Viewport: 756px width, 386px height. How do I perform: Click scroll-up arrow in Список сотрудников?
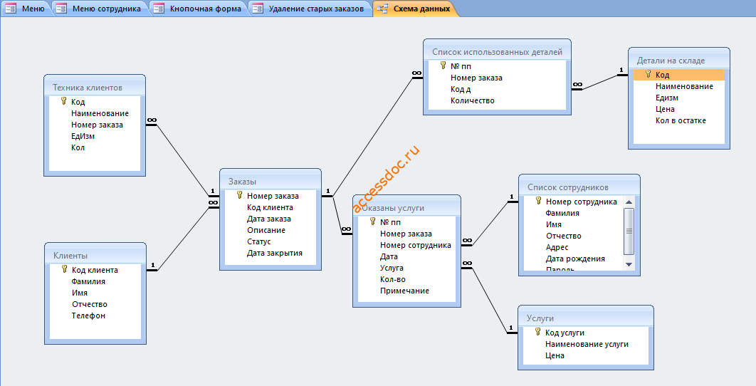(x=629, y=202)
